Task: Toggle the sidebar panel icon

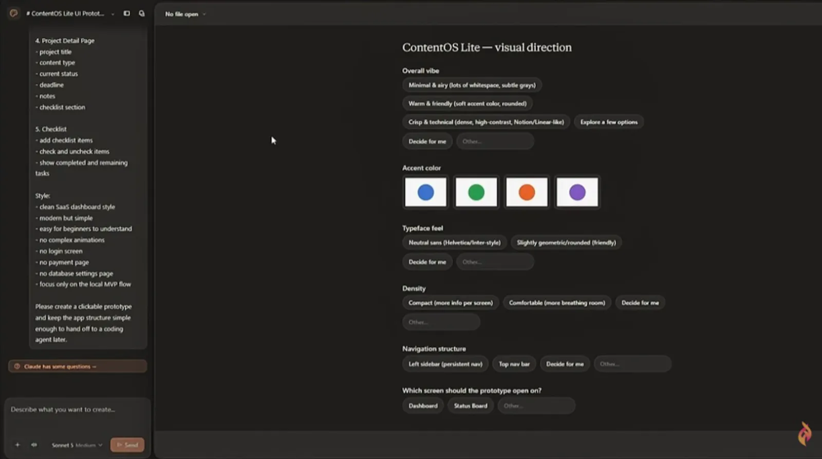Action: pyautogui.click(x=126, y=13)
